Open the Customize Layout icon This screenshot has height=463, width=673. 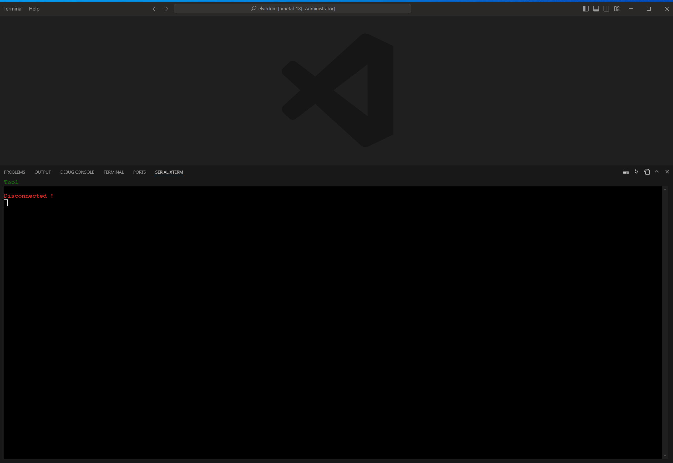pos(617,9)
